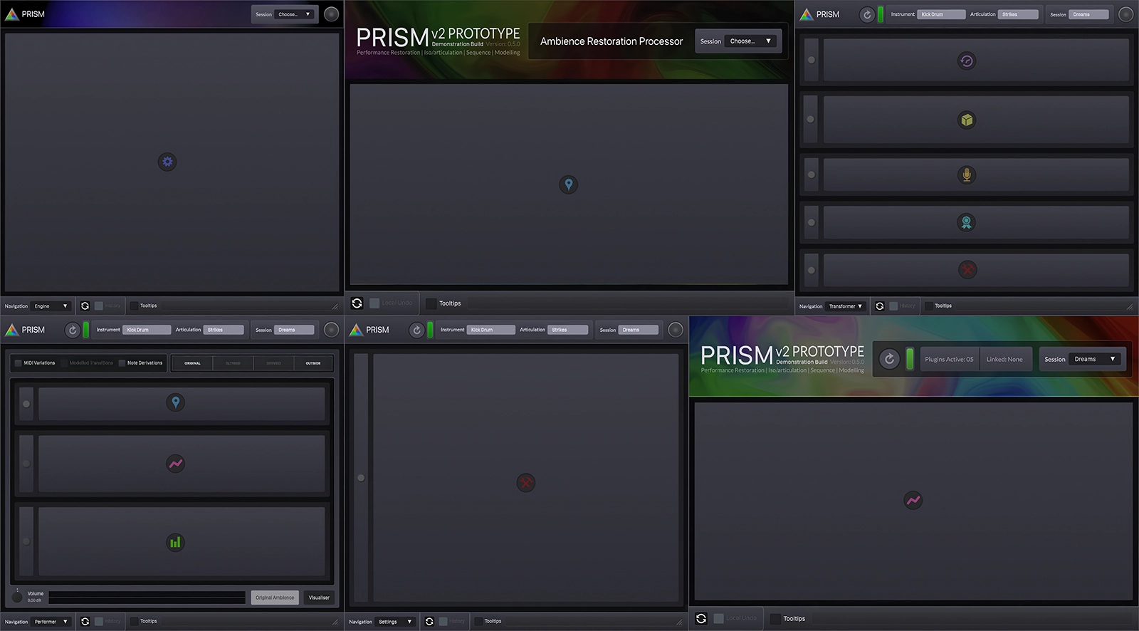The image size is (1139, 631).
Task: Click the Linked: None button
Action: [x=1004, y=359]
